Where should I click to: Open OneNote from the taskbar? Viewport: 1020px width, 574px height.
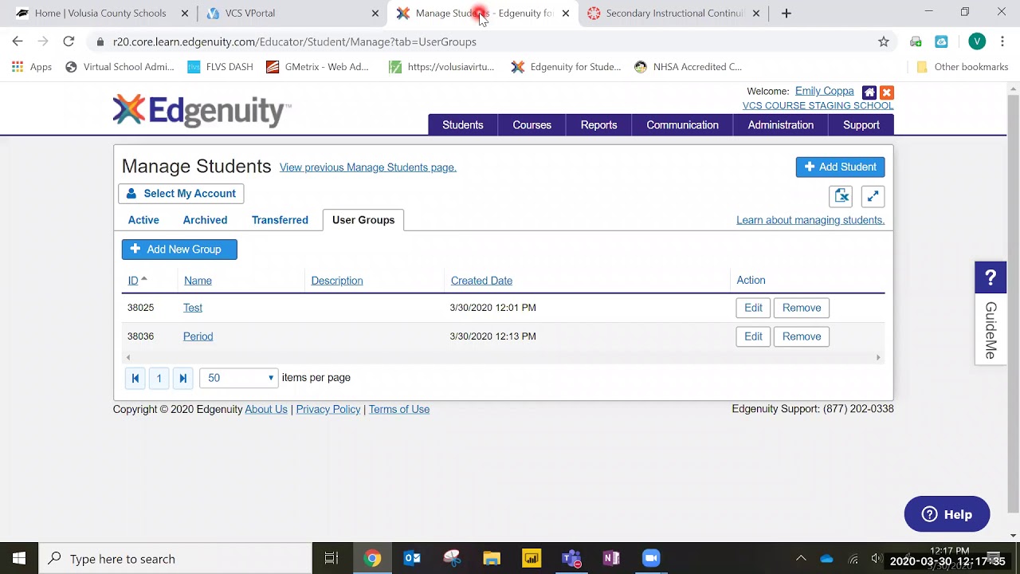[x=611, y=558]
